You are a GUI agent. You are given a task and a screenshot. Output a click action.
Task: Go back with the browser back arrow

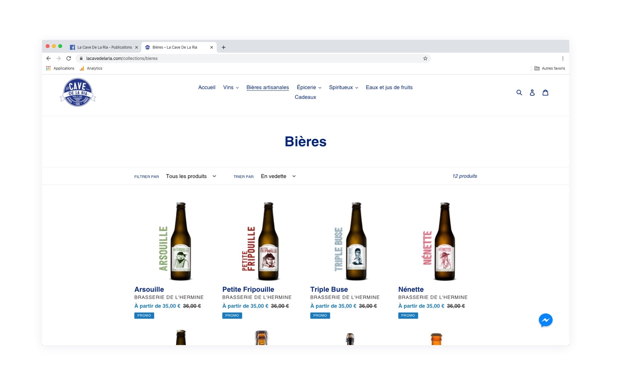pos(49,59)
